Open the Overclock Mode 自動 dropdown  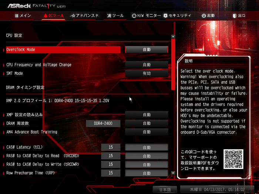click(x=147, y=50)
